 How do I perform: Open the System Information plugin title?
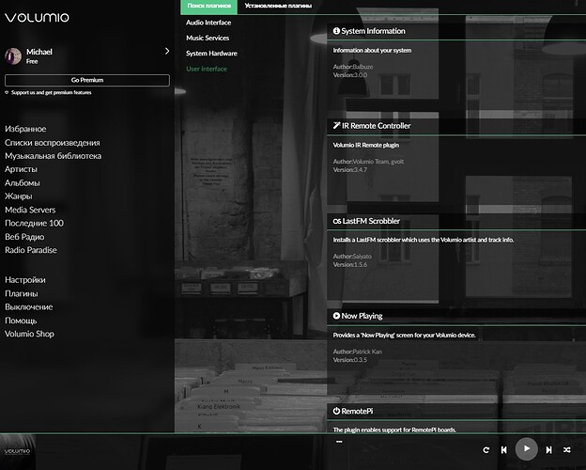point(374,31)
